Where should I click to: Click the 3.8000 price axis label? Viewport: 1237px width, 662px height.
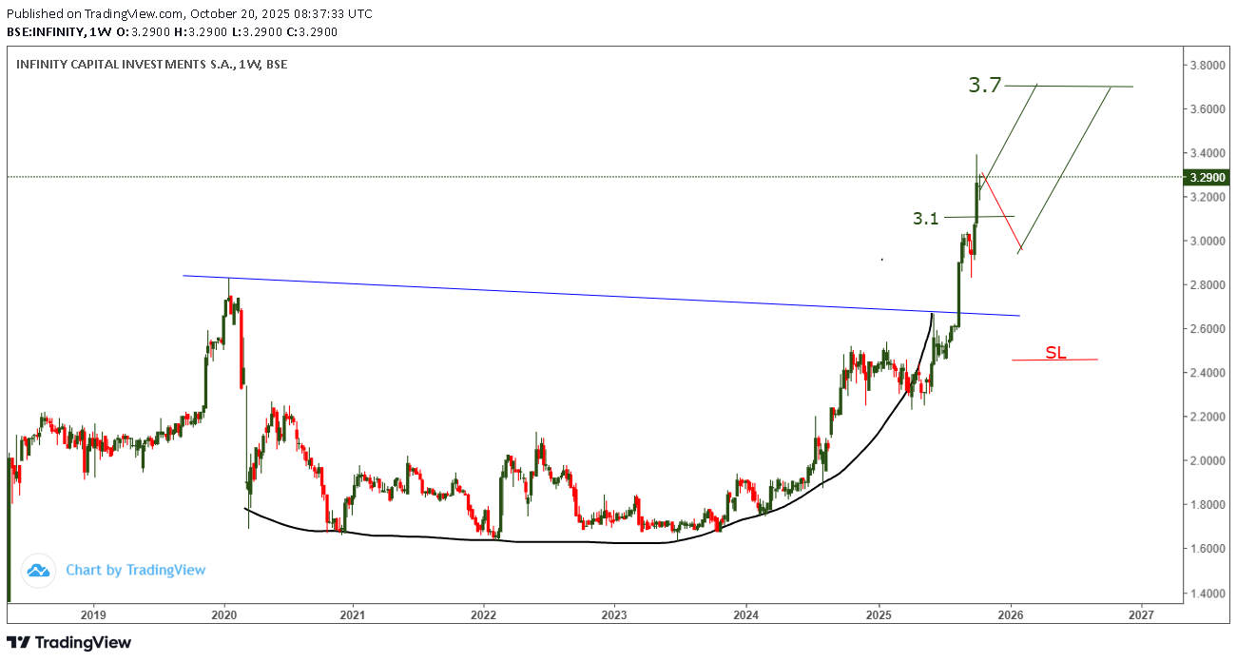1207,66
